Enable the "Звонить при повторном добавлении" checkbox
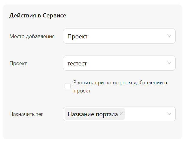Image resolution: width=185 pixels, height=142 pixels. pos(68,86)
